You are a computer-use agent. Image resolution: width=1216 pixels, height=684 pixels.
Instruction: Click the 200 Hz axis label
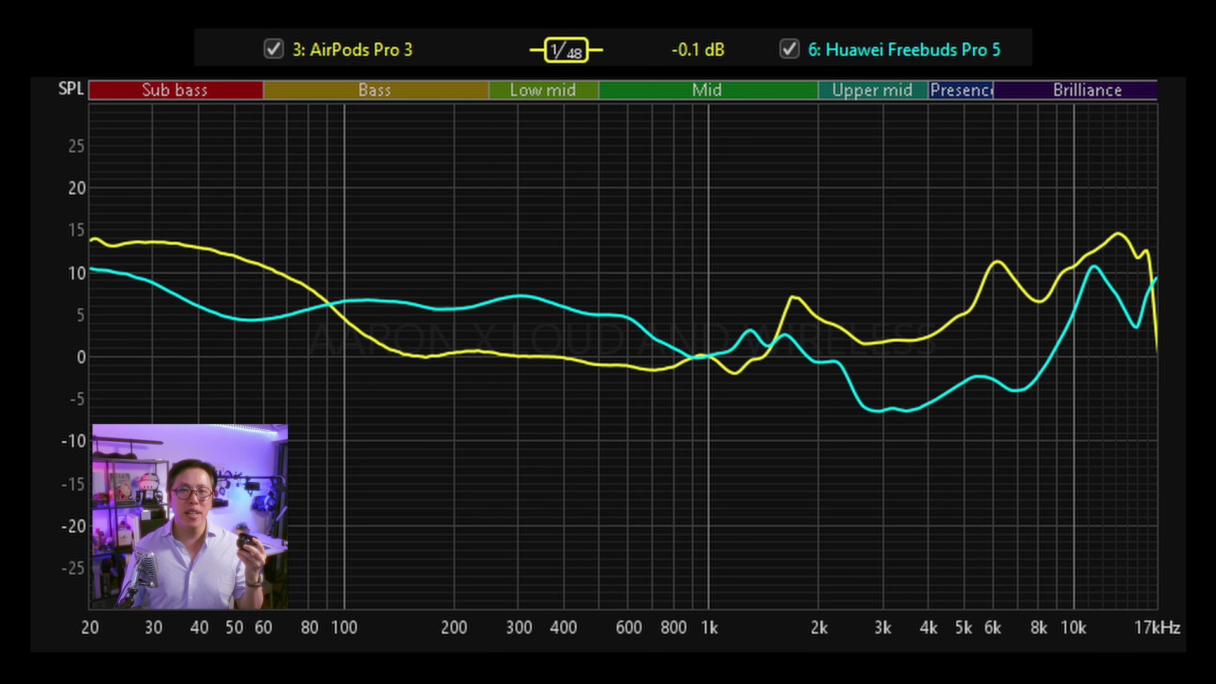point(454,628)
